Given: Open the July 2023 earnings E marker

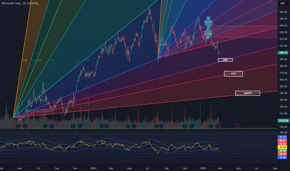Looking at the screenshot, I should [45, 126].
